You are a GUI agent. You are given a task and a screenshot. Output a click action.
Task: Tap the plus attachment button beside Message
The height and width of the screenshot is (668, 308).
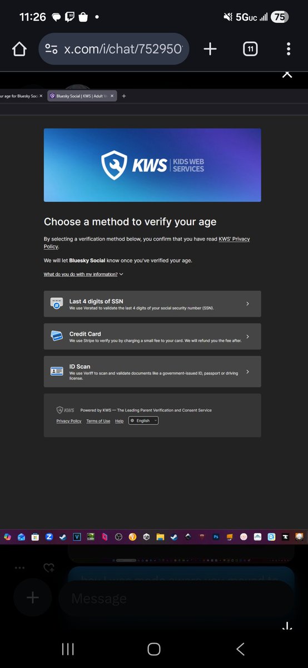33,598
